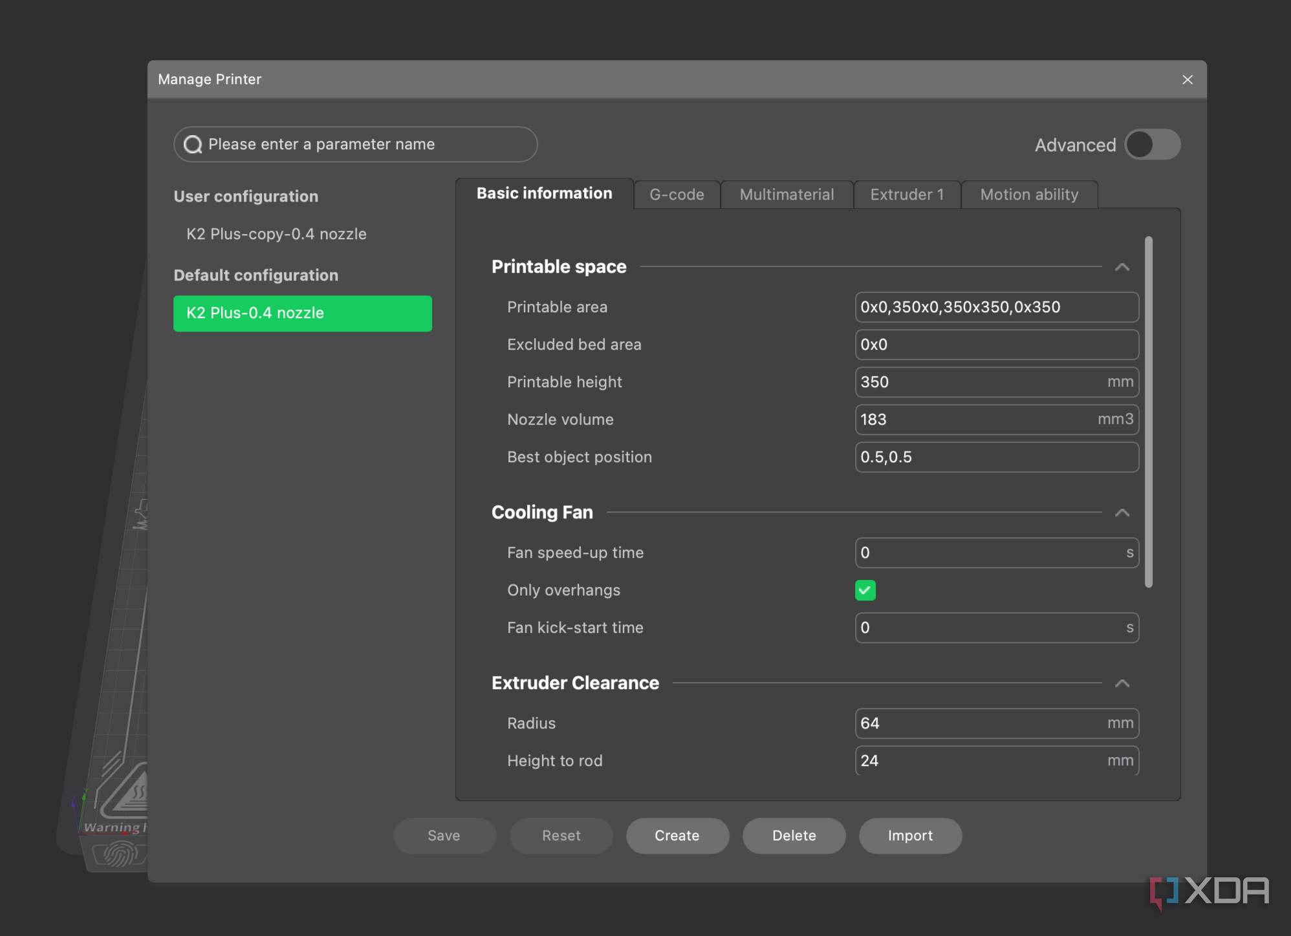Click the Extruder Clearance heading
Viewport: 1291px width, 936px height.
pyautogui.click(x=575, y=683)
